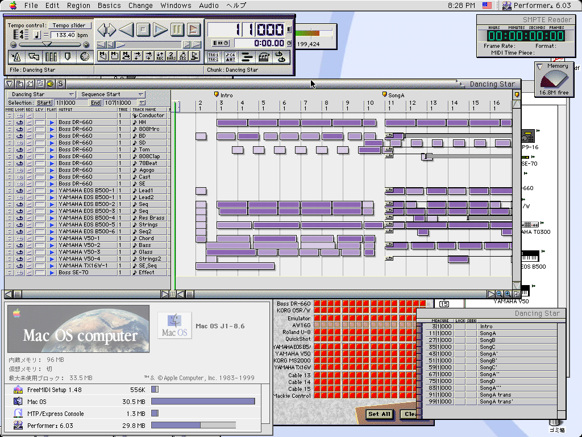Select the SongB marker row
Screen dimensions: 582x437
pos(490,340)
